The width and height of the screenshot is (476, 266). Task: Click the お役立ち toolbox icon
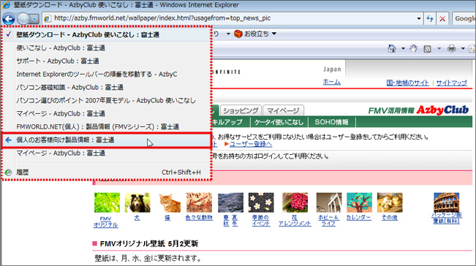click(238, 34)
